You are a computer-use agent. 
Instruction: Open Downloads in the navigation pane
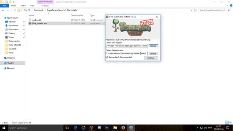point(13,25)
